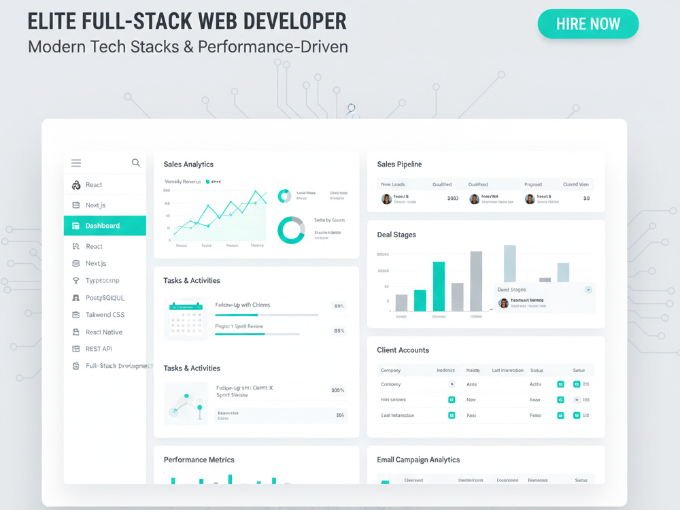Click the third avatar in Sales Pipeline
Image resolution: width=680 pixels, height=510 pixels.
pos(530,199)
